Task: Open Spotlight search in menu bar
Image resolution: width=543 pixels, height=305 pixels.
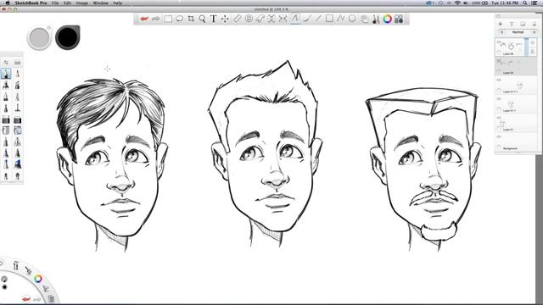Action: (x=525, y=3)
